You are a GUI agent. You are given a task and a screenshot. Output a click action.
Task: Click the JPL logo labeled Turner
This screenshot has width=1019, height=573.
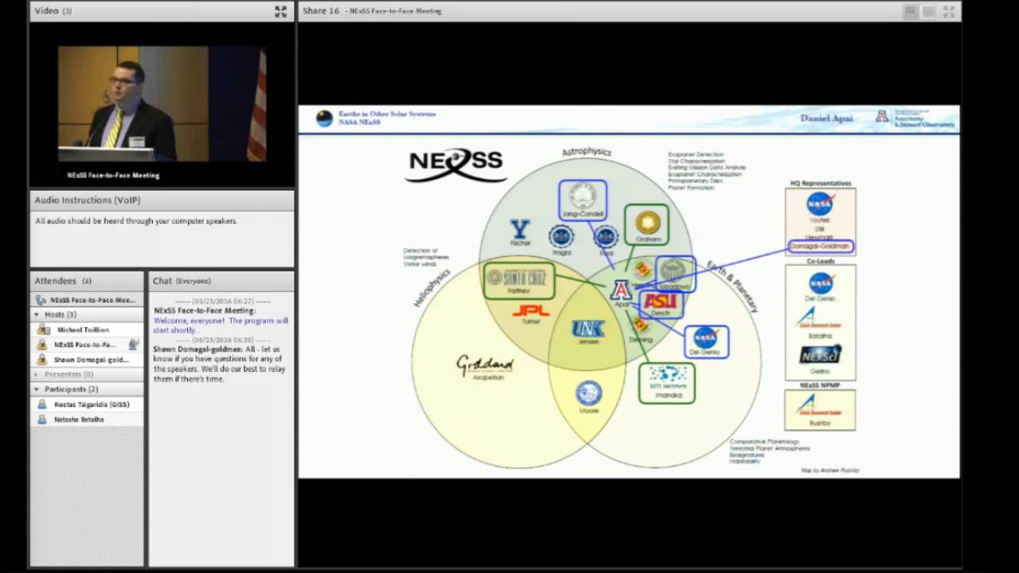[531, 310]
